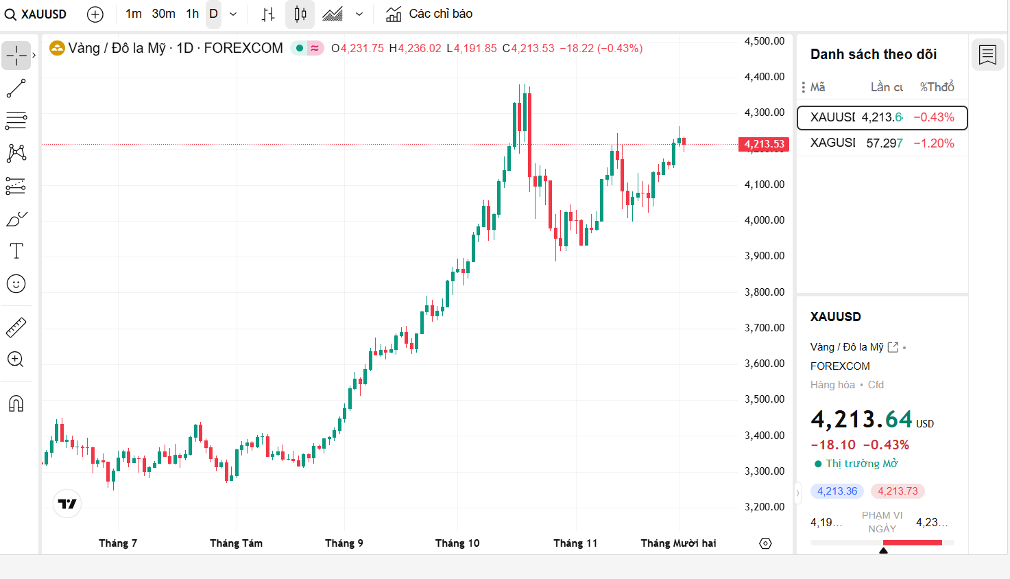Click the zoom in tool
The width and height of the screenshot is (1010, 579).
[x=16, y=359]
